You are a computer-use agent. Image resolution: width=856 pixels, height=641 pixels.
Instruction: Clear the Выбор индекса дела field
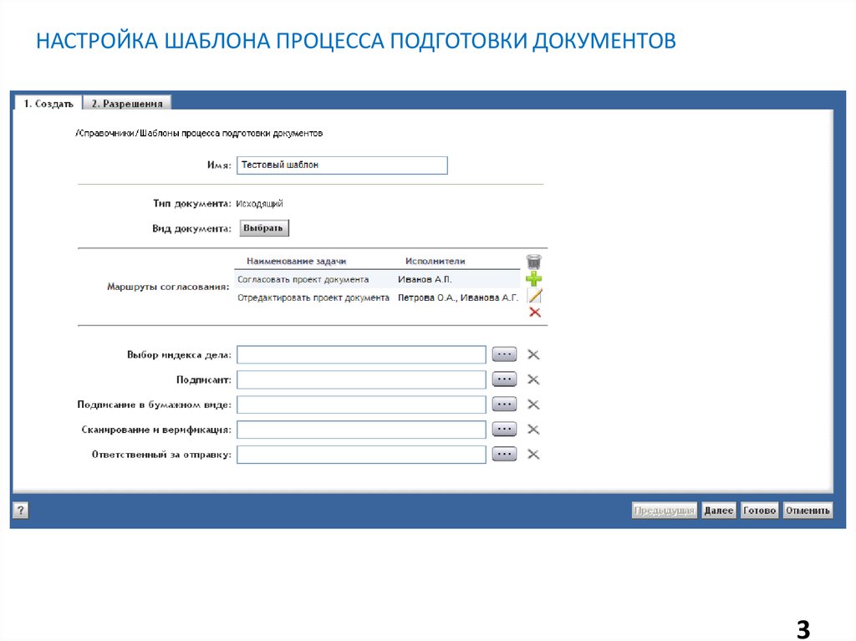(532, 354)
